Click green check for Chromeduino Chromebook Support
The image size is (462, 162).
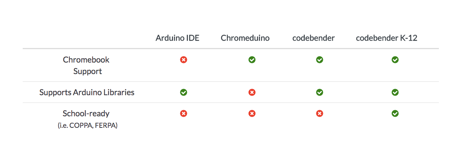252,60
